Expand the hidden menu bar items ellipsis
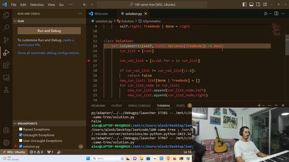 [70, 4]
